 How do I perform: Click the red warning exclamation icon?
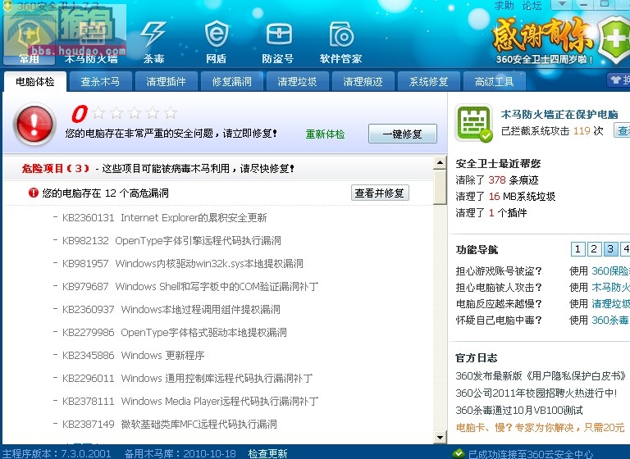tap(34, 123)
